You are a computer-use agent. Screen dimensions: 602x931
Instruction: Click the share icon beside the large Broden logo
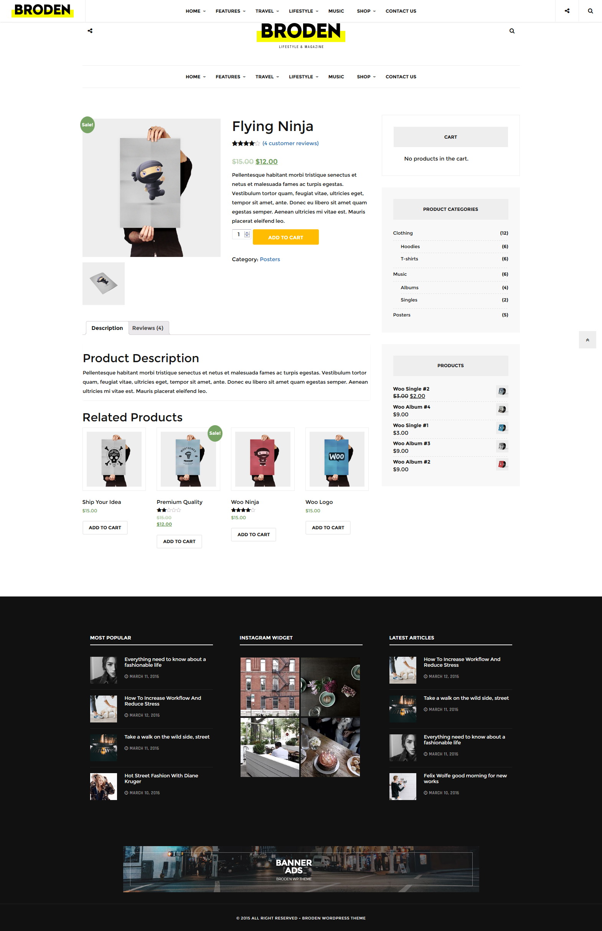(x=90, y=30)
